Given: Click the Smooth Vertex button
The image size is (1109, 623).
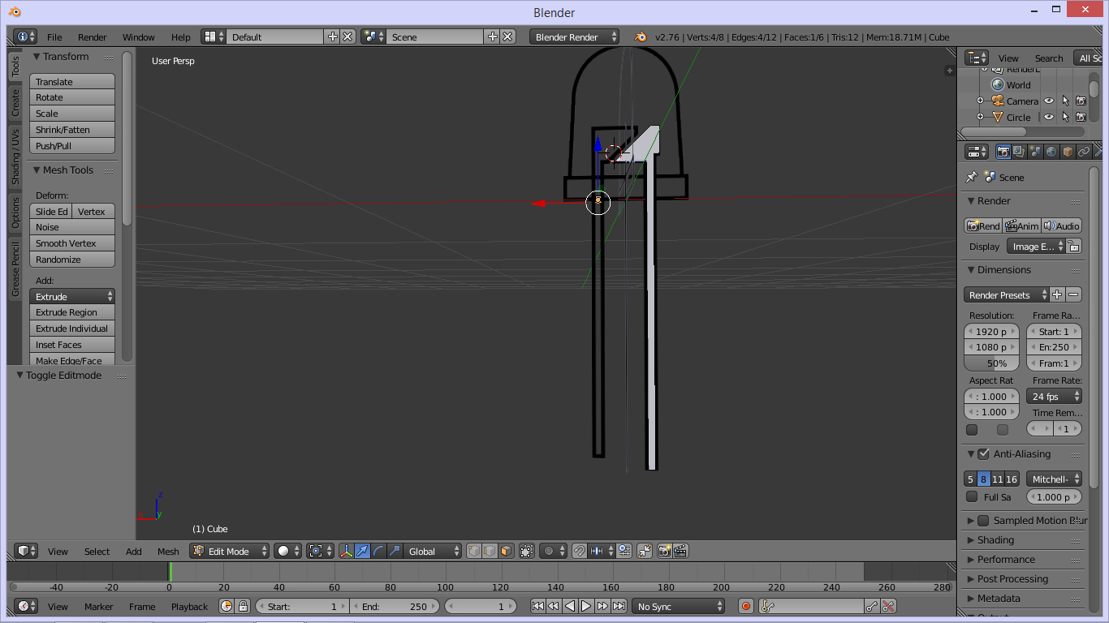Looking at the screenshot, I should click(72, 243).
